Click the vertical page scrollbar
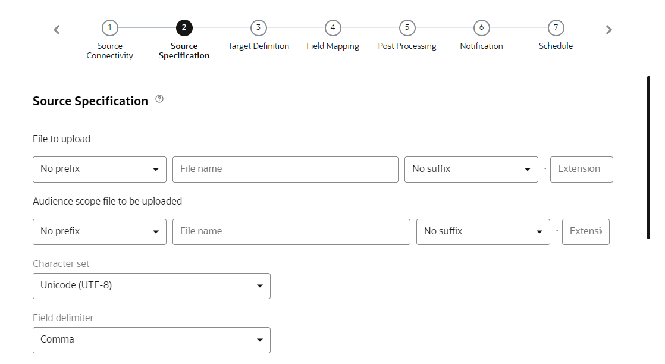Viewport: 665px width, 364px height. point(648,158)
